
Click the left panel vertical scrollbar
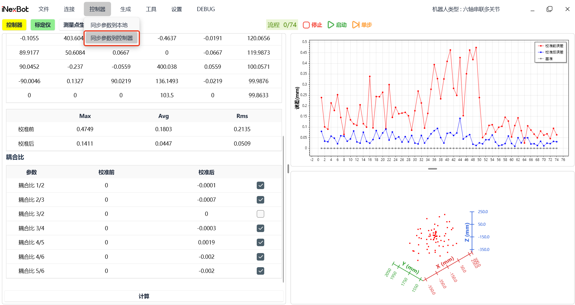click(x=283, y=209)
